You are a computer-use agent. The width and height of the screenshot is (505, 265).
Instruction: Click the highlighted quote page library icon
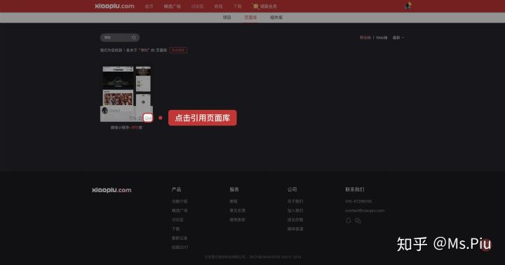click(x=148, y=118)
